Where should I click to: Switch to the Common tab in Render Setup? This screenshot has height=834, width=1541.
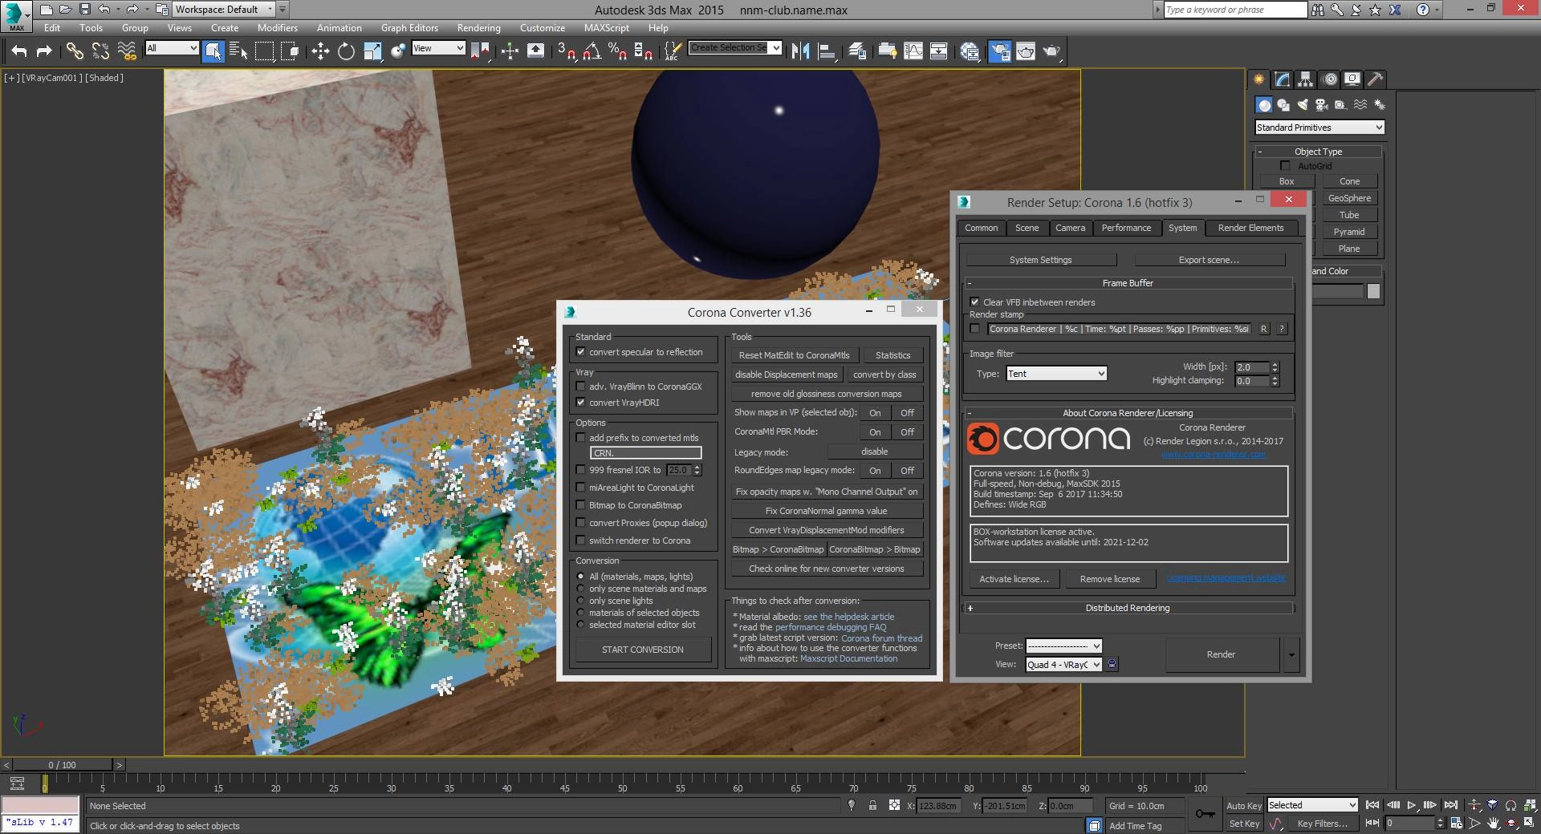[x=982, y=228]
